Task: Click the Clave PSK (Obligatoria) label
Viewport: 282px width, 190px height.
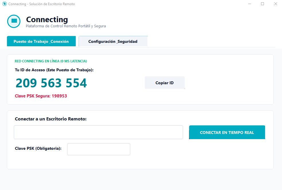Action: click(x=38, y=148)
